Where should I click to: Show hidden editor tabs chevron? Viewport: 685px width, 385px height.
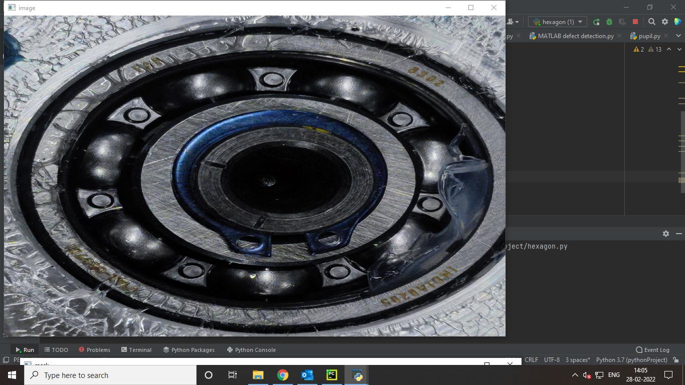pyautogui.click(x=679, y=36)
